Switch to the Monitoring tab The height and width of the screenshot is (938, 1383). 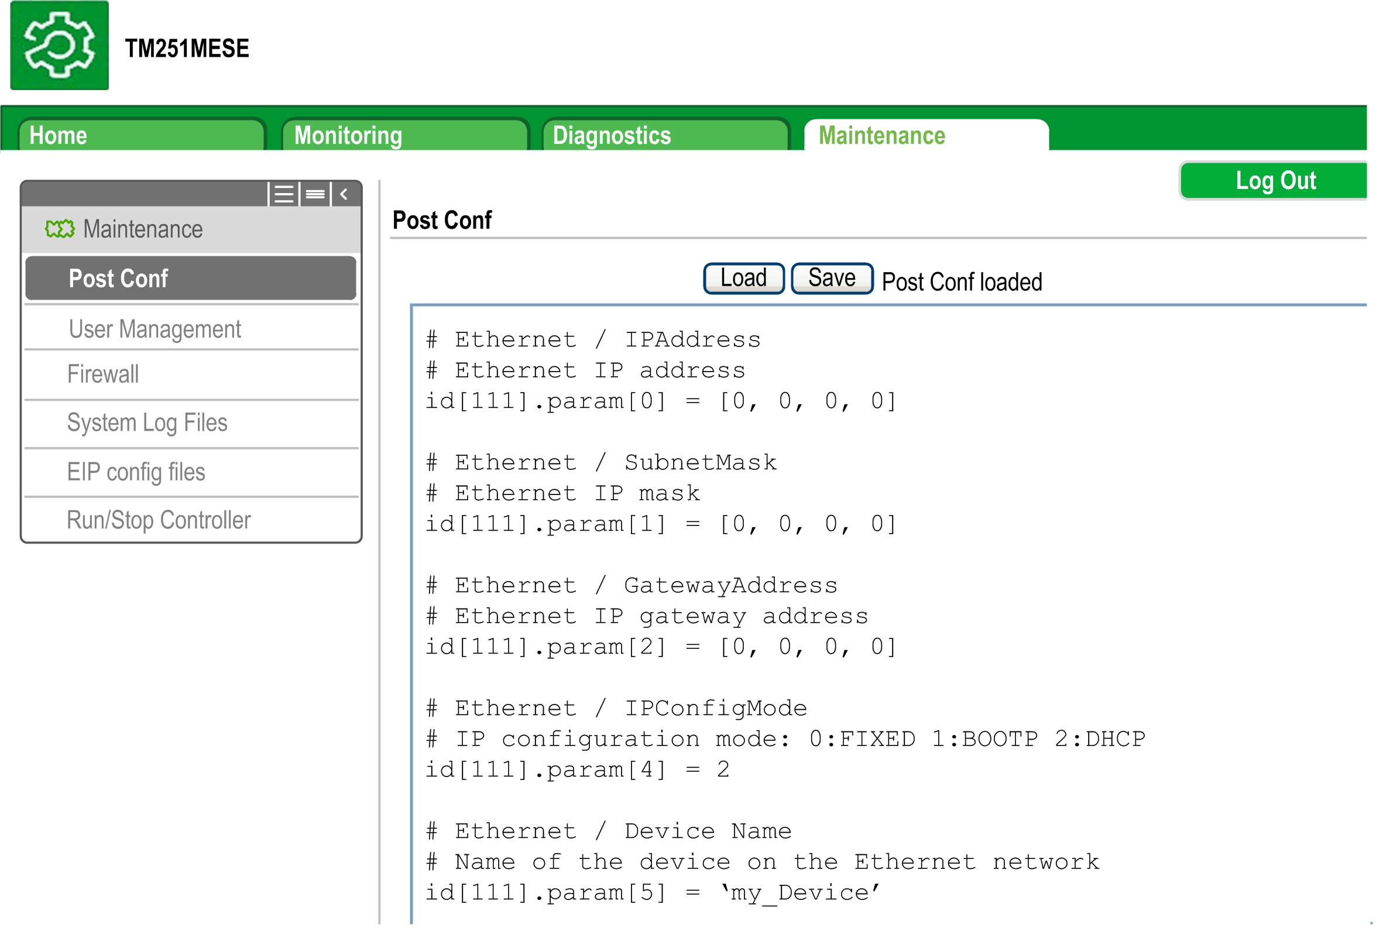coord(404,136)
